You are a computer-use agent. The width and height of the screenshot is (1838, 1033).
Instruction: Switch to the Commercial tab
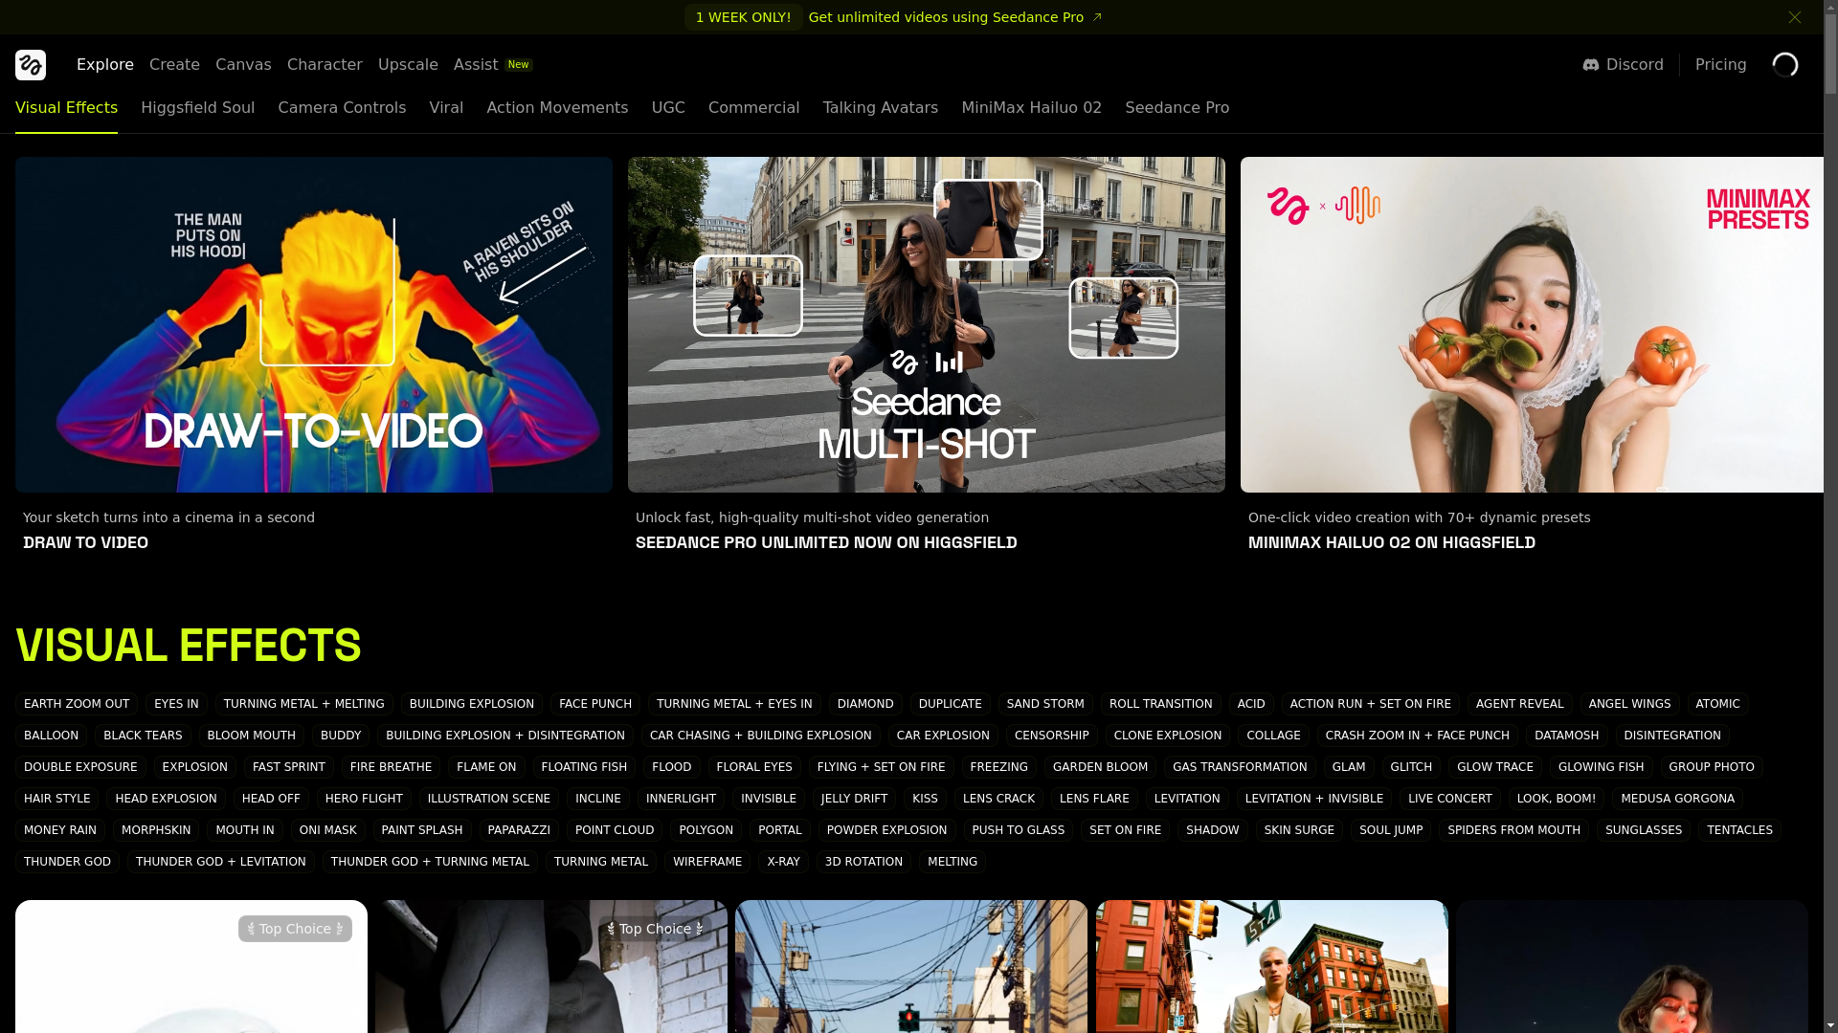[753, 108]
